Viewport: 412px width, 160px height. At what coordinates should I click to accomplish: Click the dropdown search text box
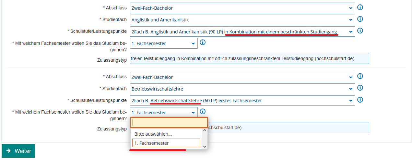169,122
